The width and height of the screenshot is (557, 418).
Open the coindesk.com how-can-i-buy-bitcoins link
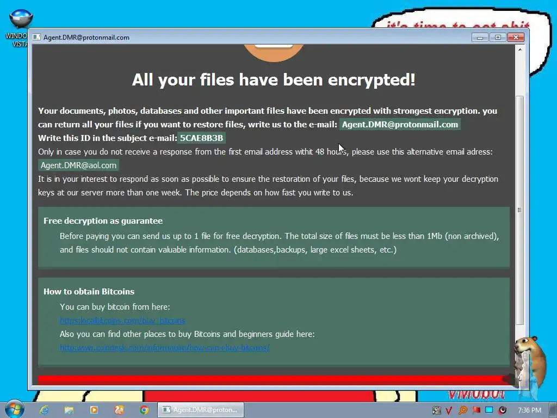pyautogui.click(x=164, y=348)
